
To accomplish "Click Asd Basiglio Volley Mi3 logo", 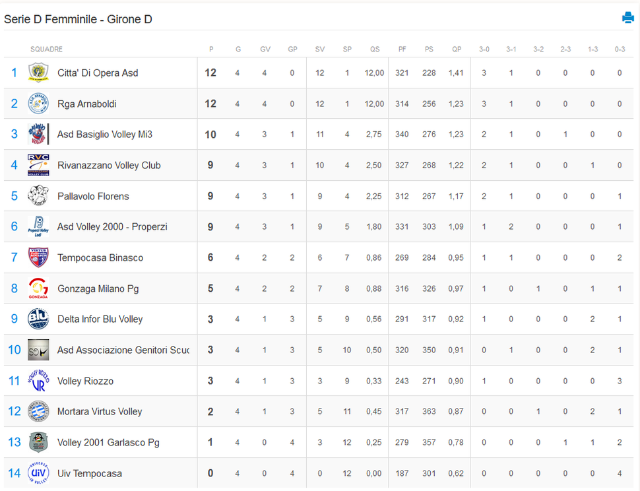I will pos(38,134).
